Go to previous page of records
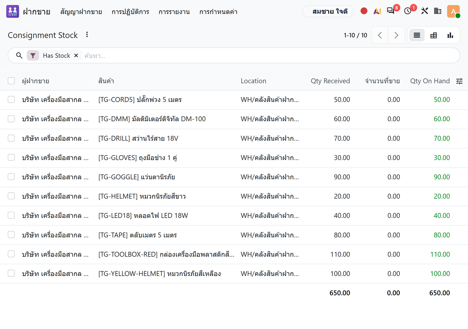The image size is (468, 329). 380,35
